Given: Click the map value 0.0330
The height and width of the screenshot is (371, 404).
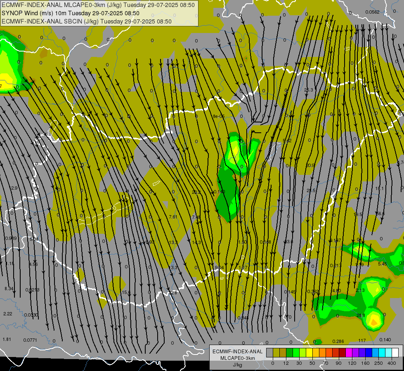Looking at the screenshot, I should (x=31, y=315).
